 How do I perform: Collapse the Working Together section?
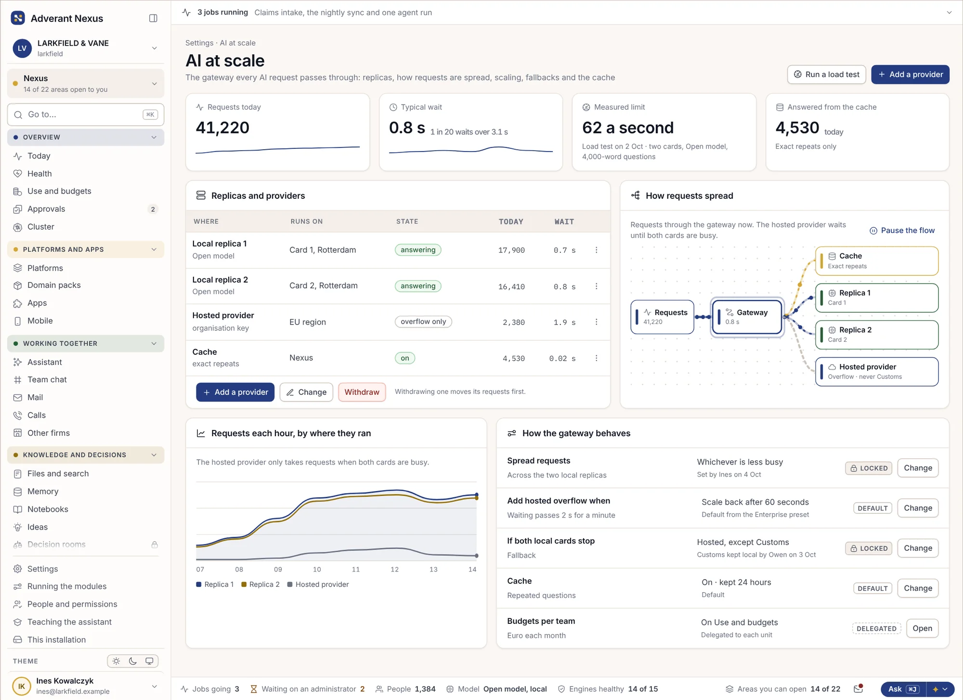pyautogui.click(x=86, y=343)
